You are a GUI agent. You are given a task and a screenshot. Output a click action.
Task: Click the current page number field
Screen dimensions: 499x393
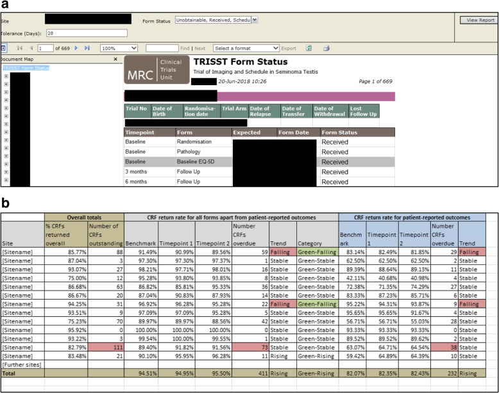46,48
